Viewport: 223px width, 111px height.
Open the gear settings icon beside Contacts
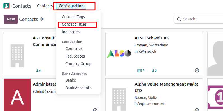click(42, 19)
